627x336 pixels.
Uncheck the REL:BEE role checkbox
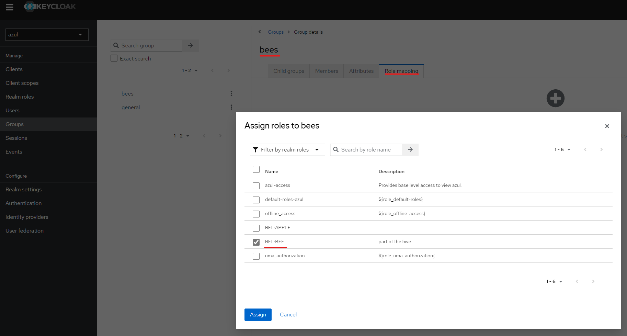[x=256, y=242]
